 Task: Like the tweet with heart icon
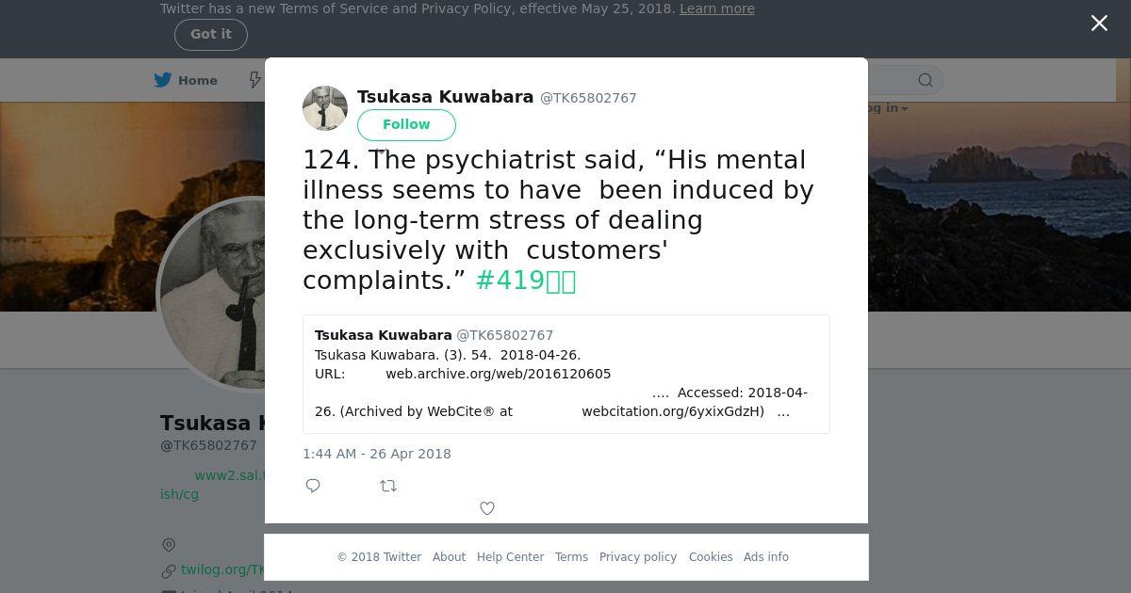click(487, 508)
